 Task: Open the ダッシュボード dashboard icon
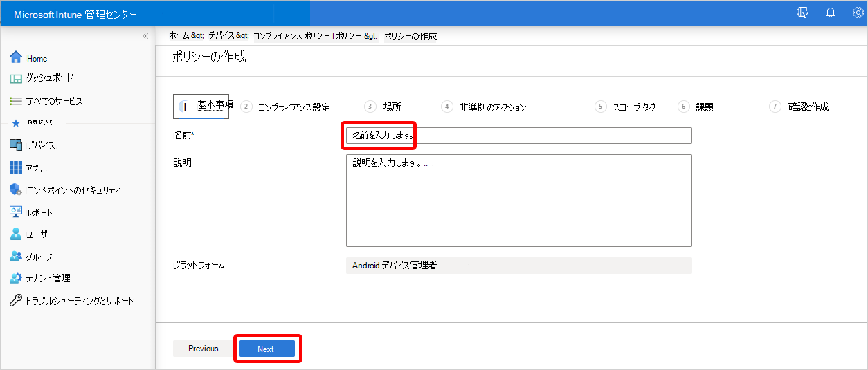pos(16,78)
